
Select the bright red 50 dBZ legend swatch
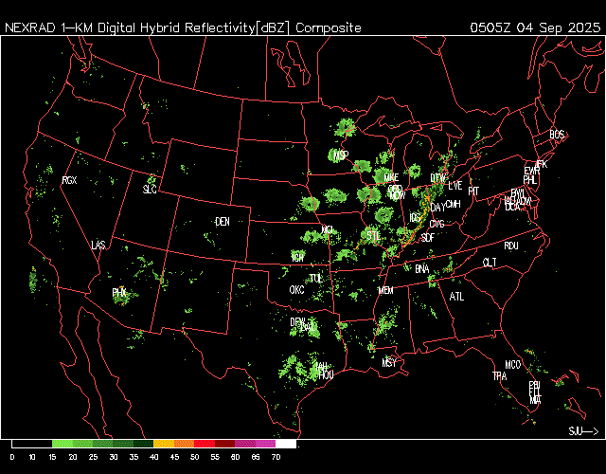coord(205,444)
